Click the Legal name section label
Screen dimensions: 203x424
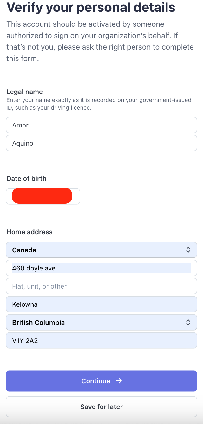click(x=24, y=92)
